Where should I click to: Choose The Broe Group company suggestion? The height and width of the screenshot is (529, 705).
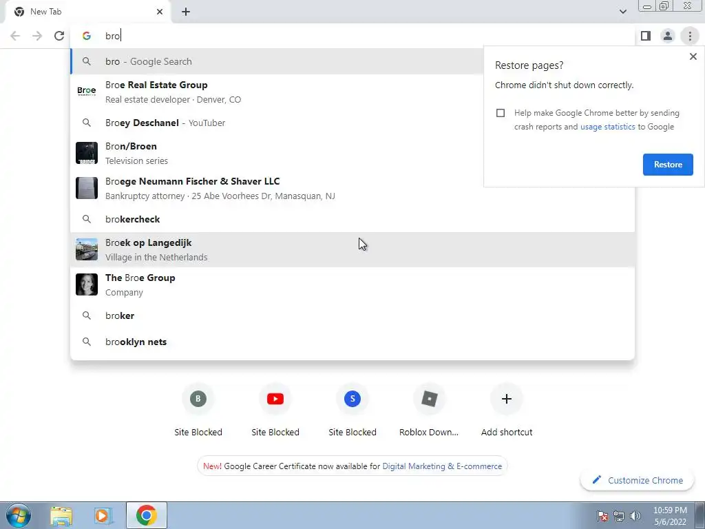coord(352,284)
